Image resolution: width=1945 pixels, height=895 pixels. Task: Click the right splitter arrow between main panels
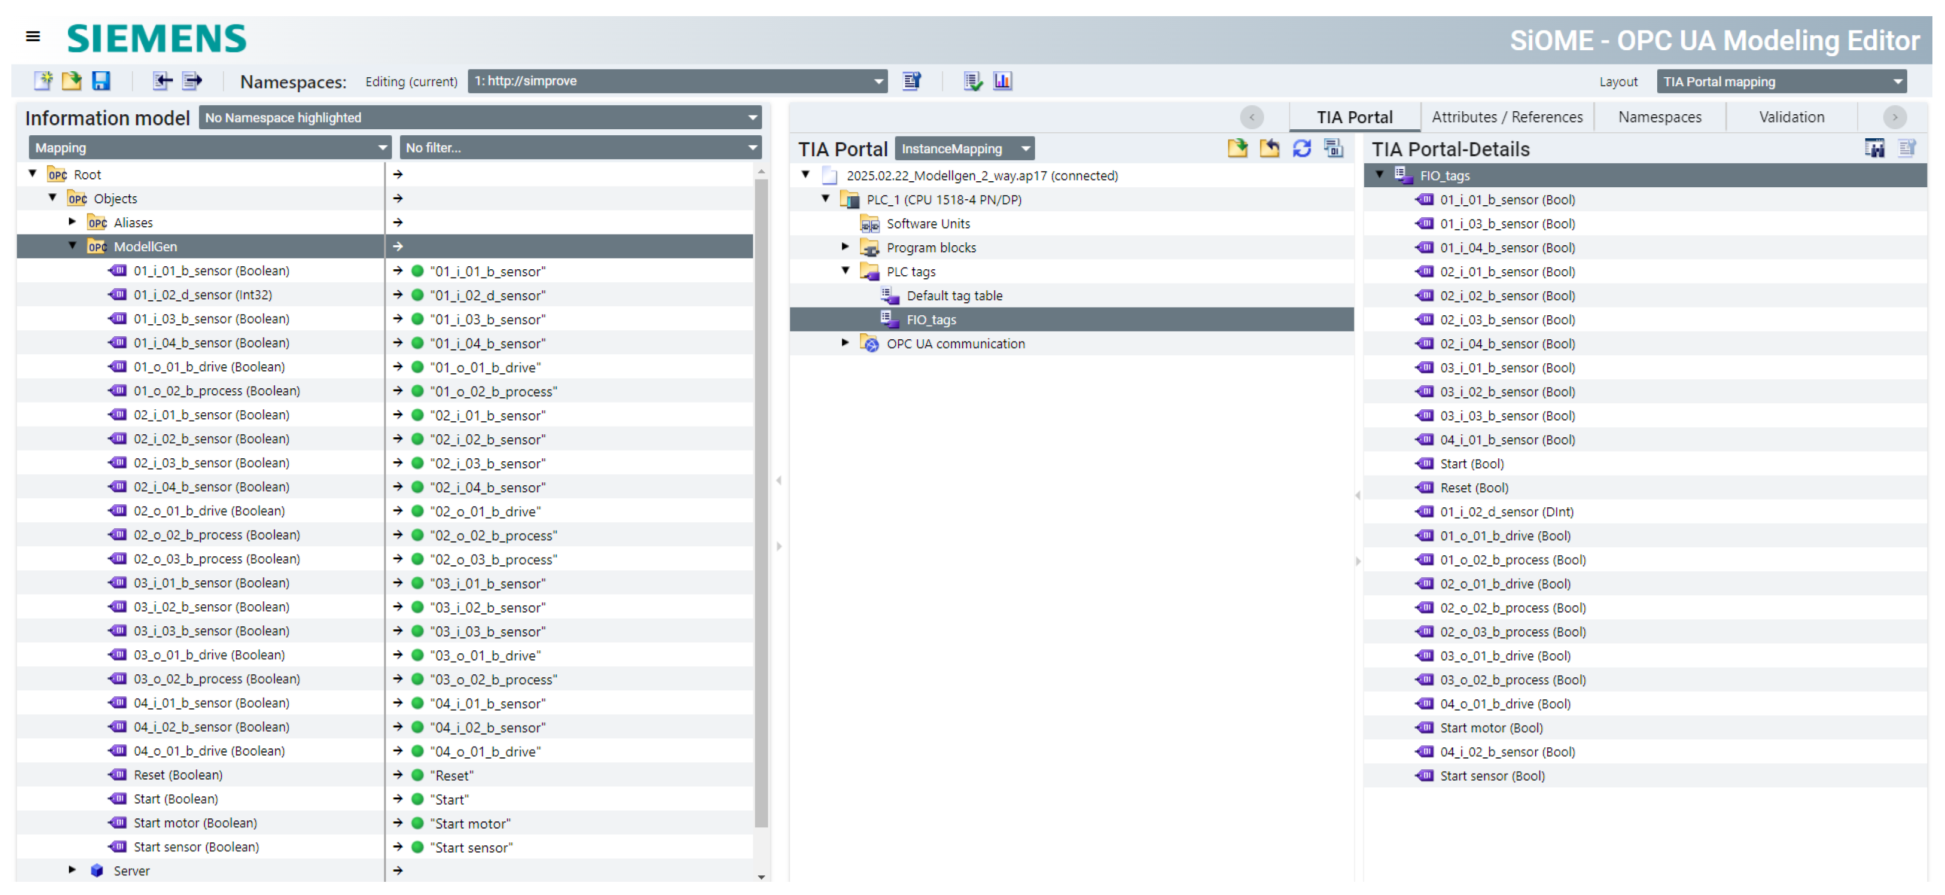tap(779, 546)
